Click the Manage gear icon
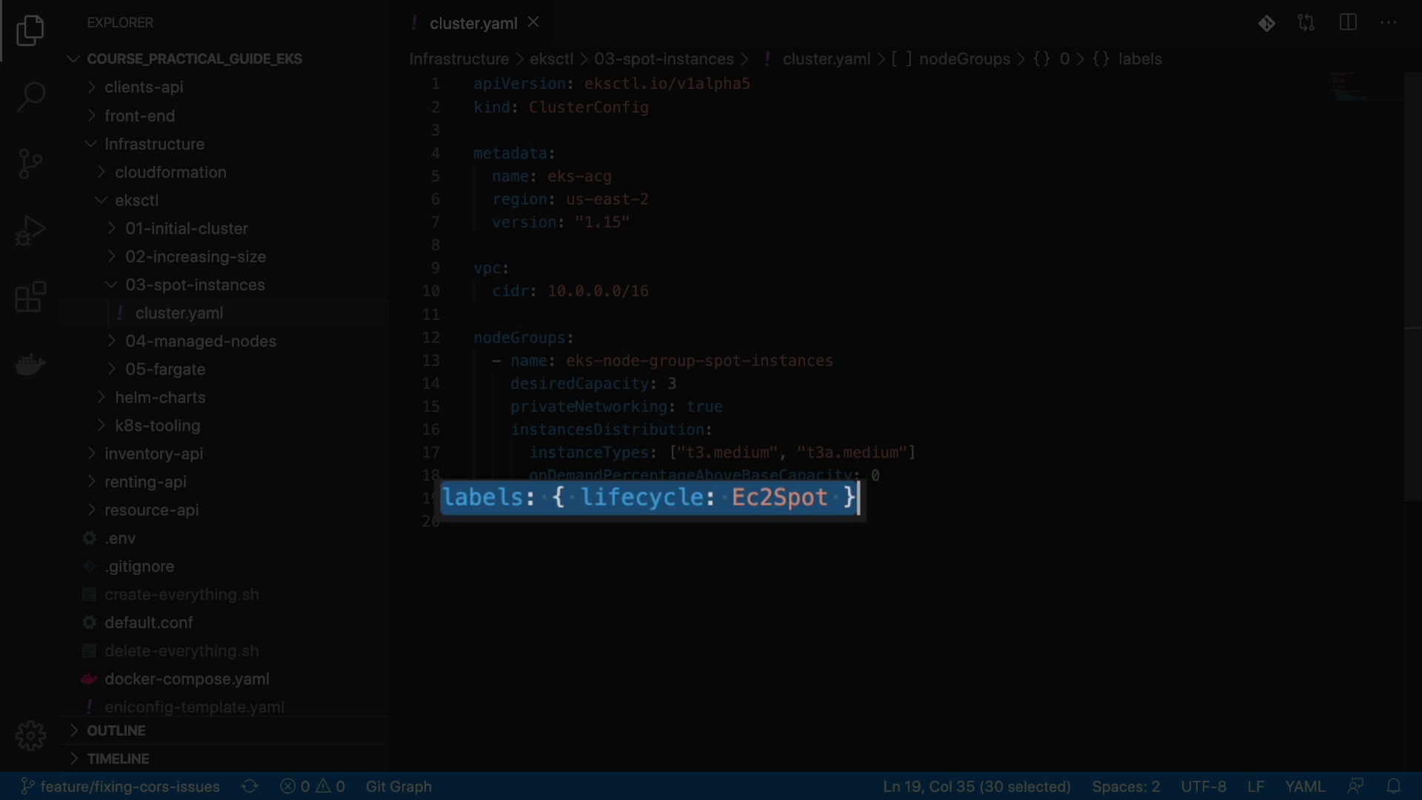1422x800 pixels. 30,736
